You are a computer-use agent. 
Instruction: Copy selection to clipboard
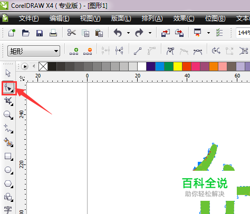(x=85, y=33)
